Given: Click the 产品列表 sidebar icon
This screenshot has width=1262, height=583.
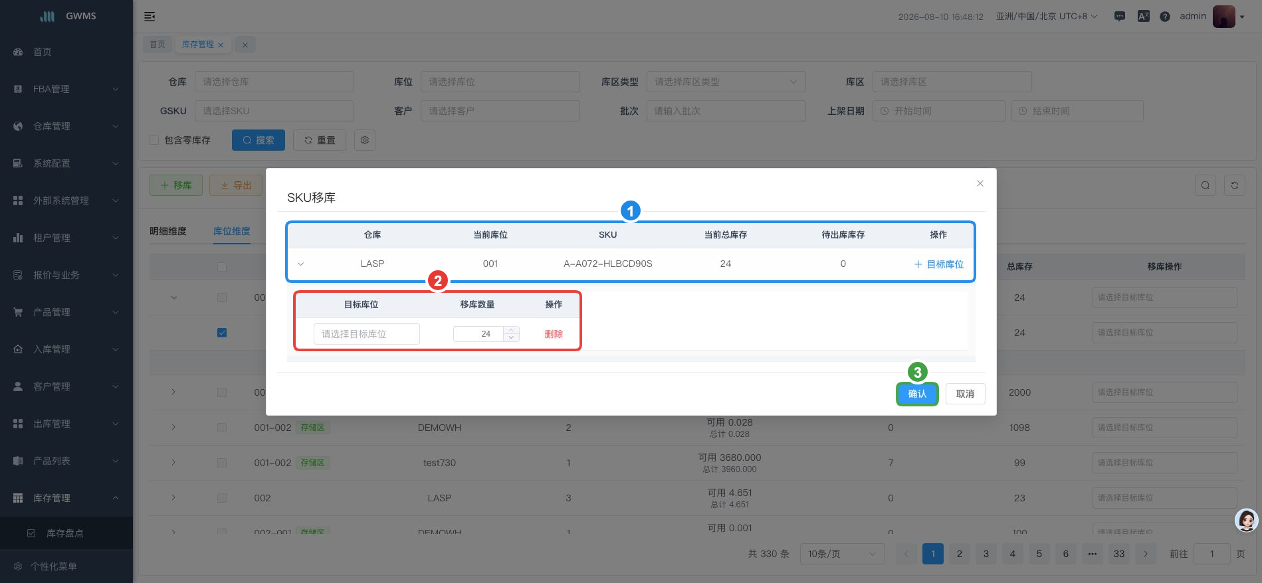Looking at the screenshot, I should 18,461.
